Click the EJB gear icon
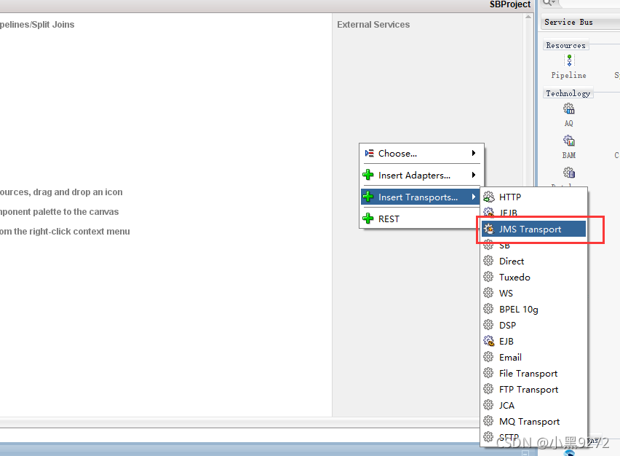The image size is (620, 456). click(489, 341)
